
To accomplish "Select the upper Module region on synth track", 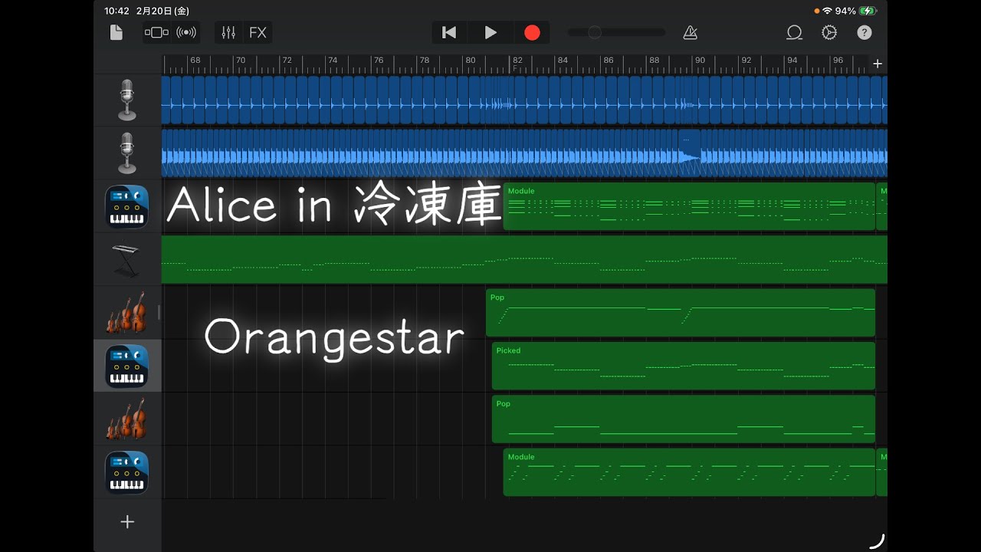I will (x=689, y=206).
